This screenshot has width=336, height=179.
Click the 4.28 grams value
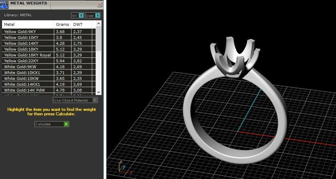60,43
